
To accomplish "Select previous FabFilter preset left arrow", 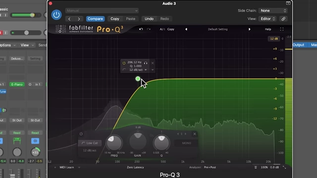I will [186, 29].
